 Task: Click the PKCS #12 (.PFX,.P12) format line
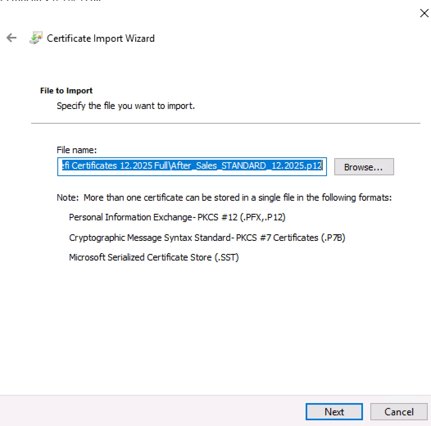tap(177, 217)
